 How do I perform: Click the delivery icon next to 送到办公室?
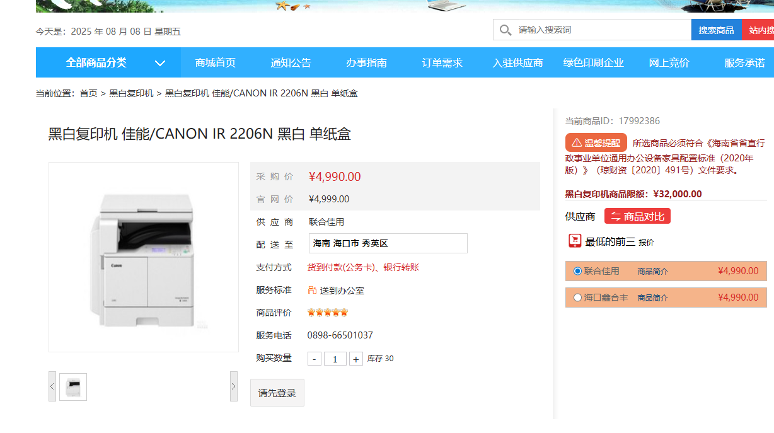click(x=312, y=290)
